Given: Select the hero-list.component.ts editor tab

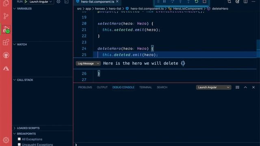Looking at the screenshot, I should click(x=98, y=2).
